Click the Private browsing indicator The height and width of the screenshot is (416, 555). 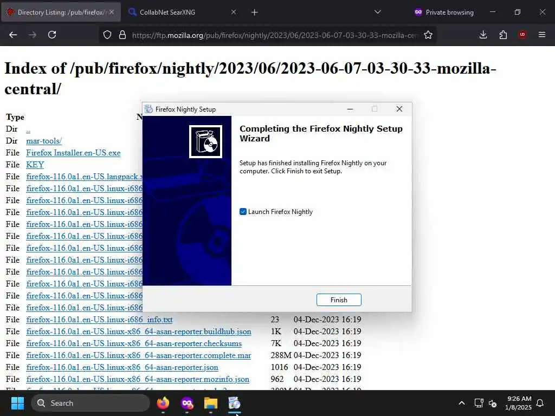pos(444,12)
